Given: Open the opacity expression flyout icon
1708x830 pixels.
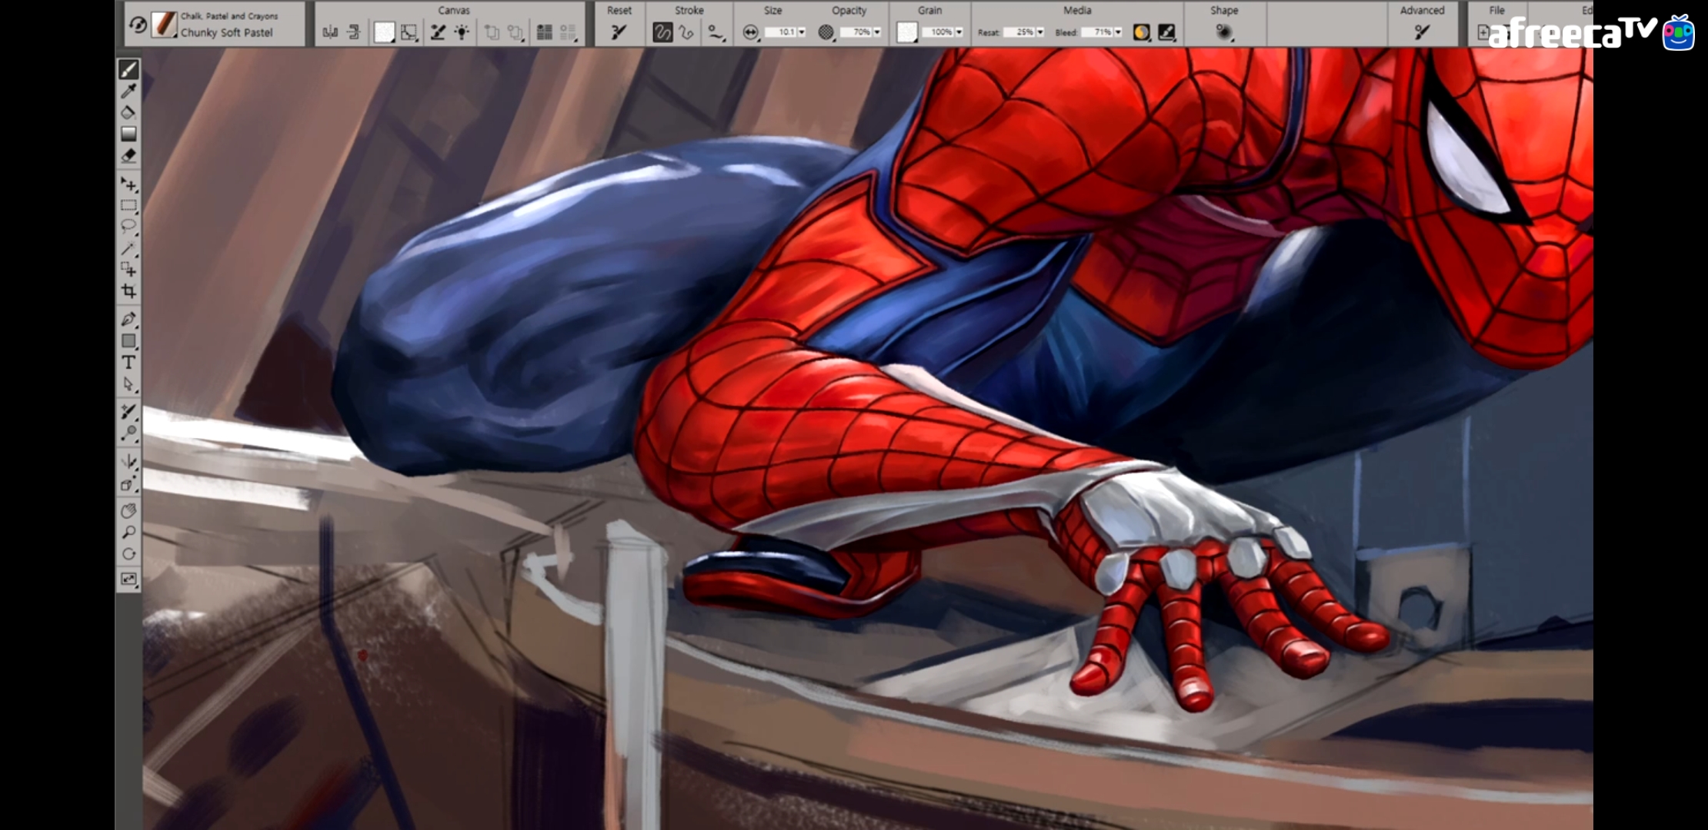Looking at the screenshot, I should 826,32.
